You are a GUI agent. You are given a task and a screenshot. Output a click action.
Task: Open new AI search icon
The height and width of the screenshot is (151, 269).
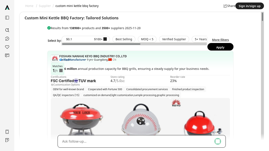coord(7,30)
